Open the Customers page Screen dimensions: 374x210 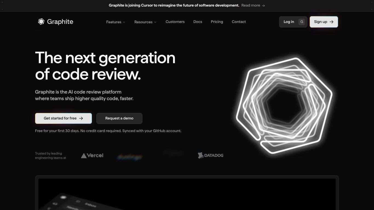click(175, 22)
